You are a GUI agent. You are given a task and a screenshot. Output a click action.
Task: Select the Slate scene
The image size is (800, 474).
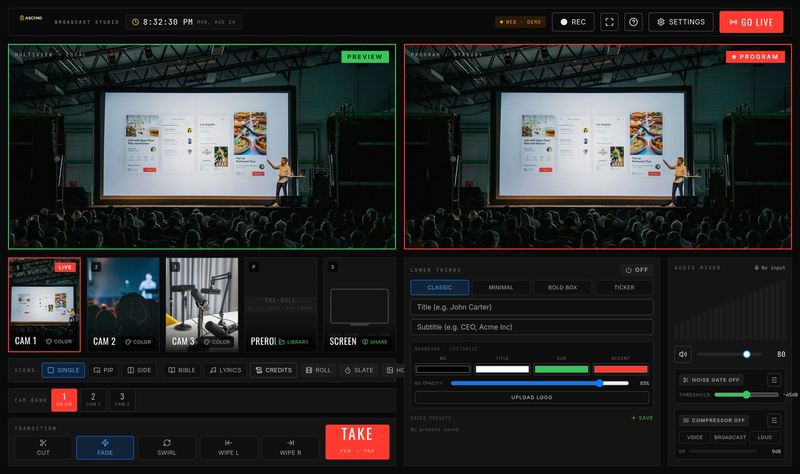point(359,370)
